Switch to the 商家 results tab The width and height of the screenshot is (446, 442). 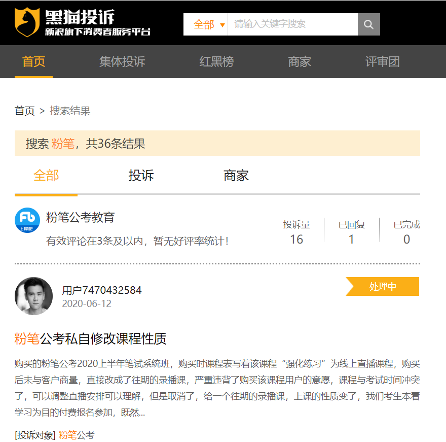point(236,176)
